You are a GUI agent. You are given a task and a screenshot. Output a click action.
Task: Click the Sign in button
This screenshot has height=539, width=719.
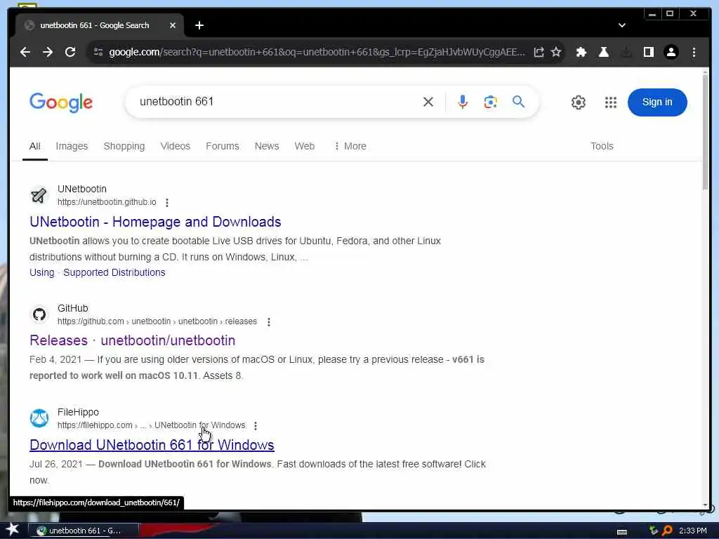pos(657,102)
